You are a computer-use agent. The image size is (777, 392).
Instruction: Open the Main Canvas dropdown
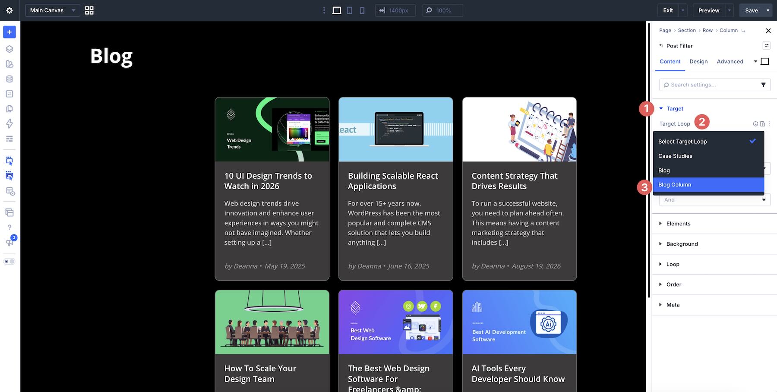pyautogui.click(x=53, y=10)
